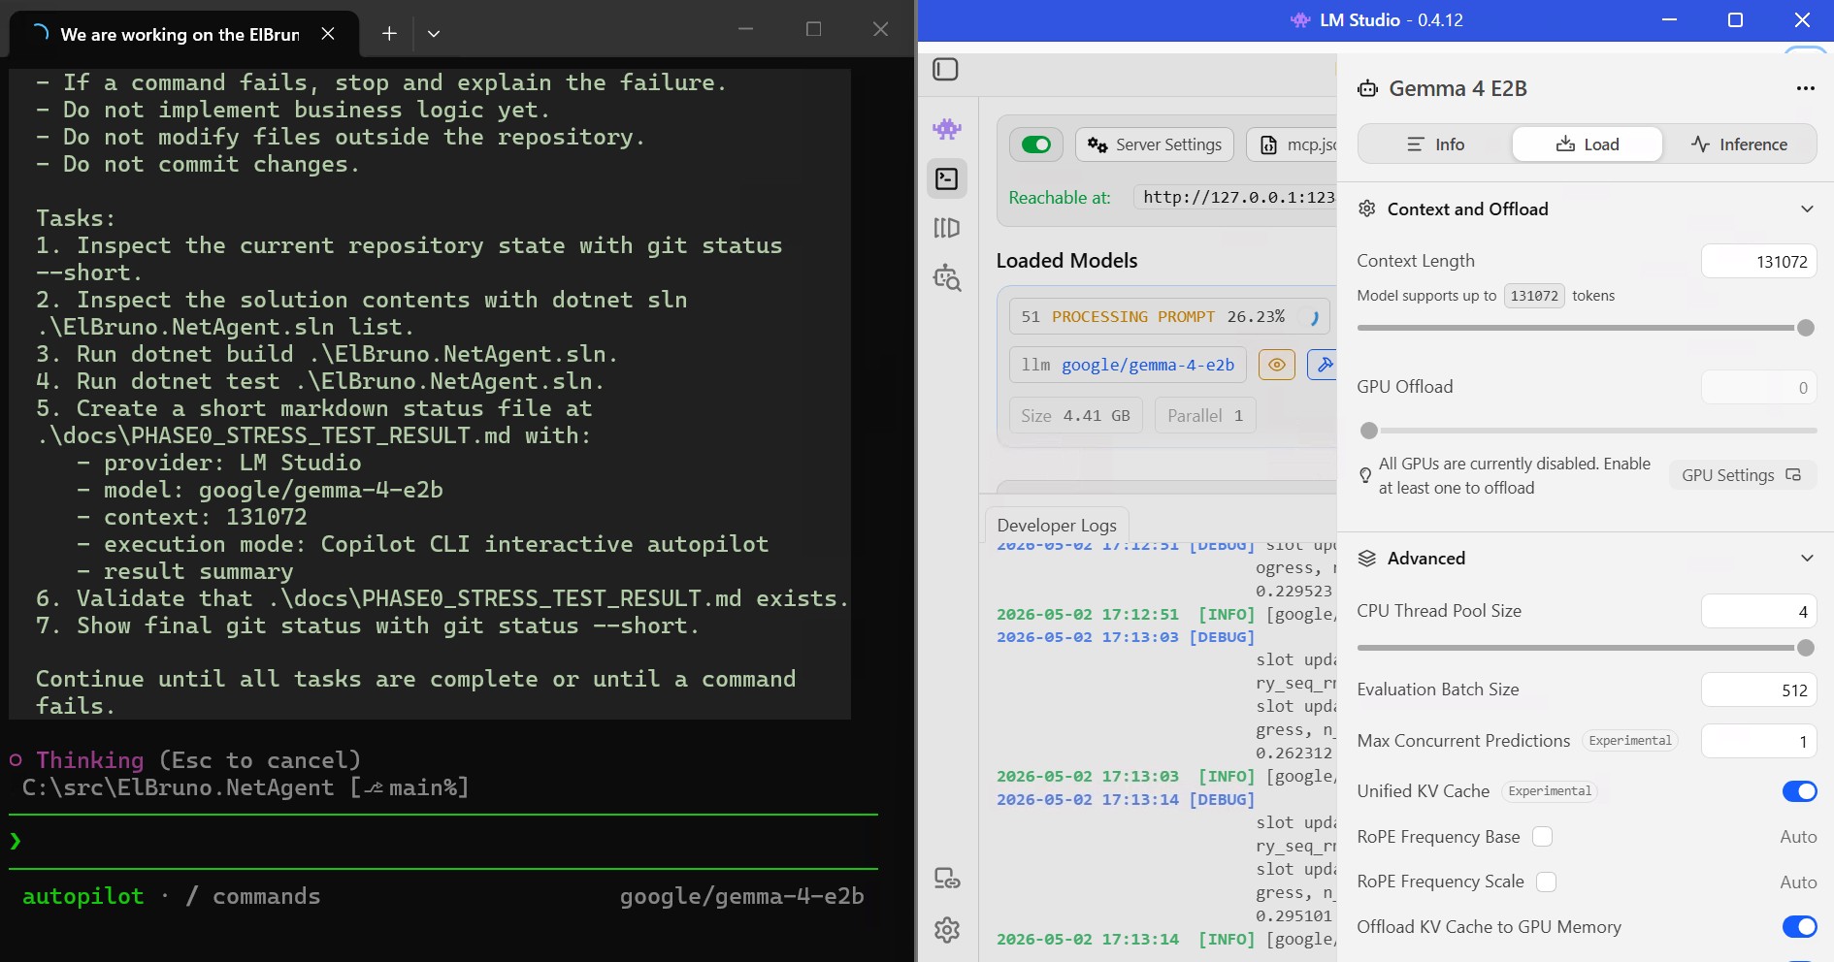Viewport: 1834px width, 962px height.
Task: Open Server Settings
Action: tap(1155, 144)
